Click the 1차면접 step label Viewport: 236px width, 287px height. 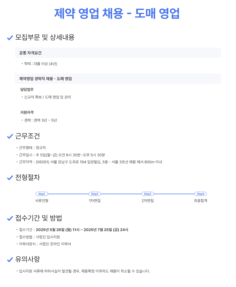point(95,201)
